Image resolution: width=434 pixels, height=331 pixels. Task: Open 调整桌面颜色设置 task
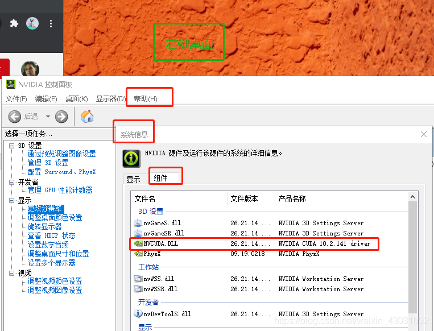(x=55, y=217)
